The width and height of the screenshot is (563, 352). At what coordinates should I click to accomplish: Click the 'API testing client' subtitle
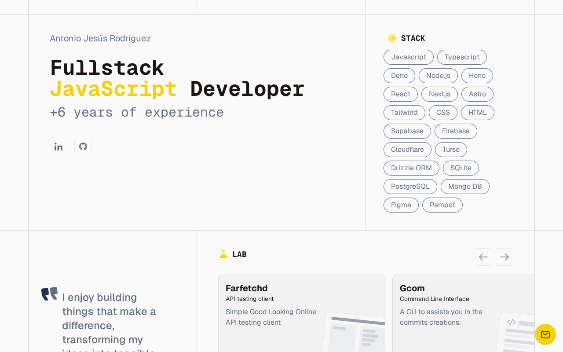coord(249,299)
